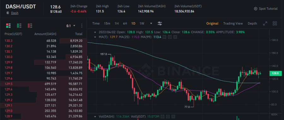The height and width of the screenshot is (120, 284).
Task: Click the Amount(DASH) column header
Action: click(x=45, y=34)
